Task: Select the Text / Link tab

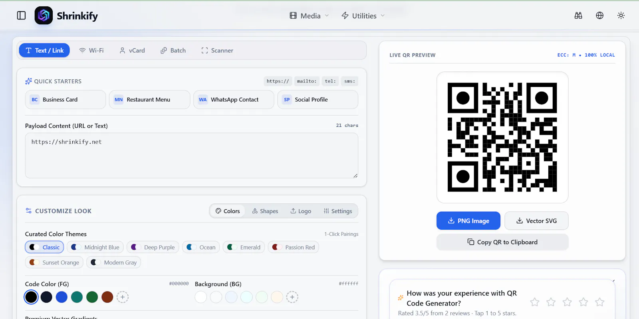Action: pos(44,50)
